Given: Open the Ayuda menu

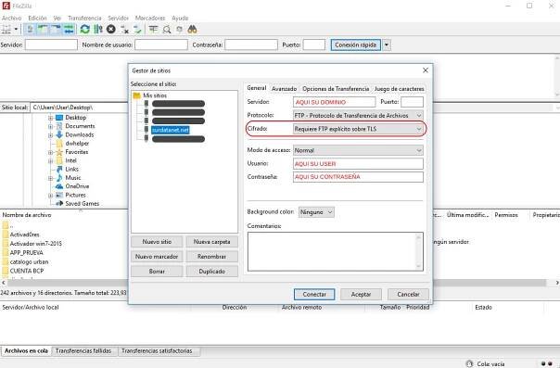Looking at the screenshot, I should point(180,18).
